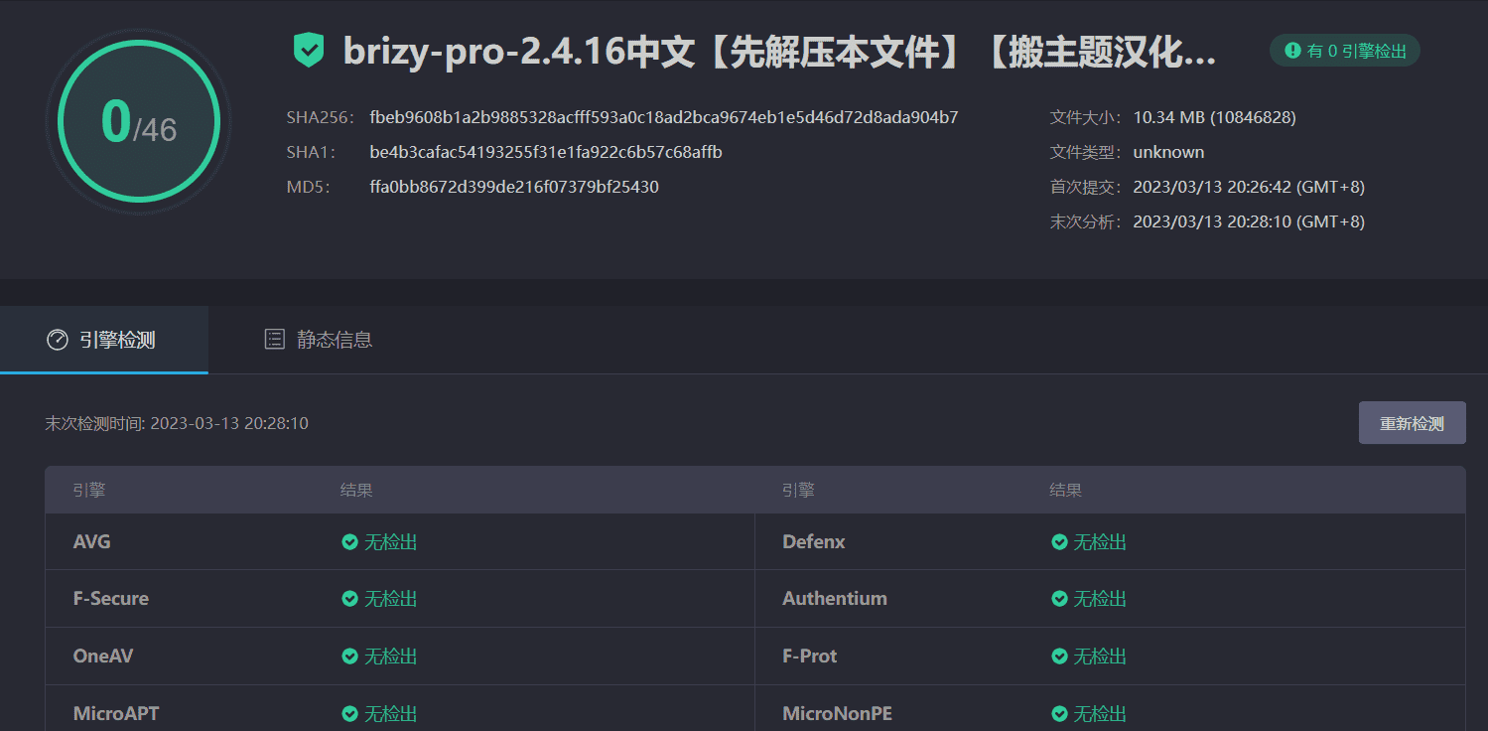Switch to the 引擎检测 tab
Viewport: 1488px width, 731px height.
tap(104, 340)
